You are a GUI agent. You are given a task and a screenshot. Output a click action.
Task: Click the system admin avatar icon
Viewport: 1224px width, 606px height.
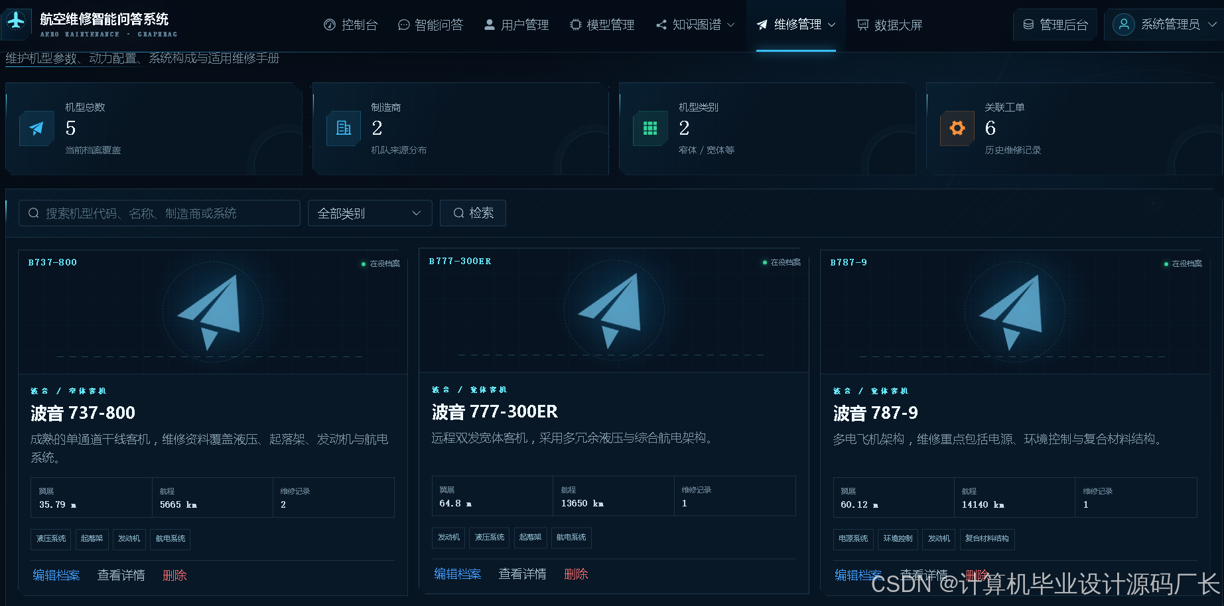[x=1124, y=25]
